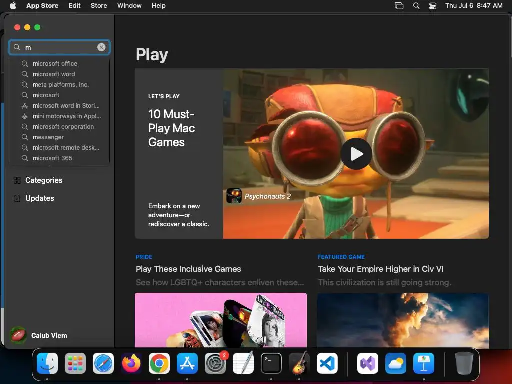Select 'microsoft corporation' suggestion
The image size is (512, 384).
point(59,126)
